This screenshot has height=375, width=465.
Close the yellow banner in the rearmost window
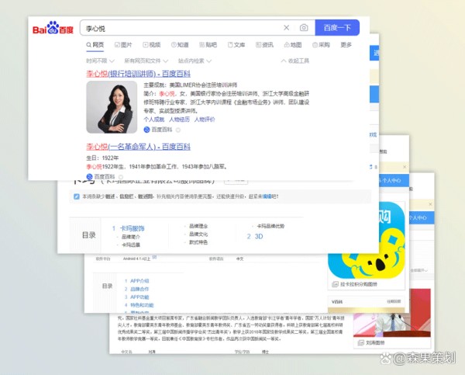(430, 204)
